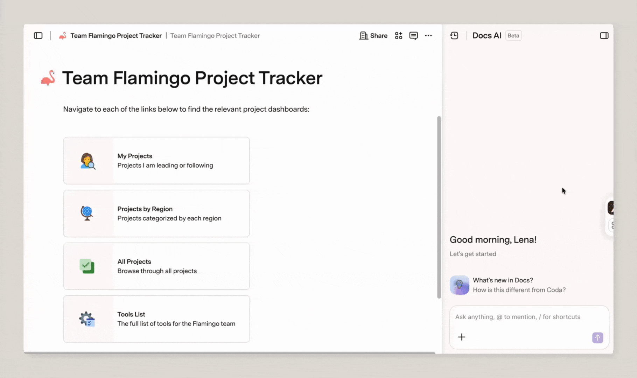Click the lightbulb icon beside What's new in Docs
637x378 pixels.
(459, 285)
